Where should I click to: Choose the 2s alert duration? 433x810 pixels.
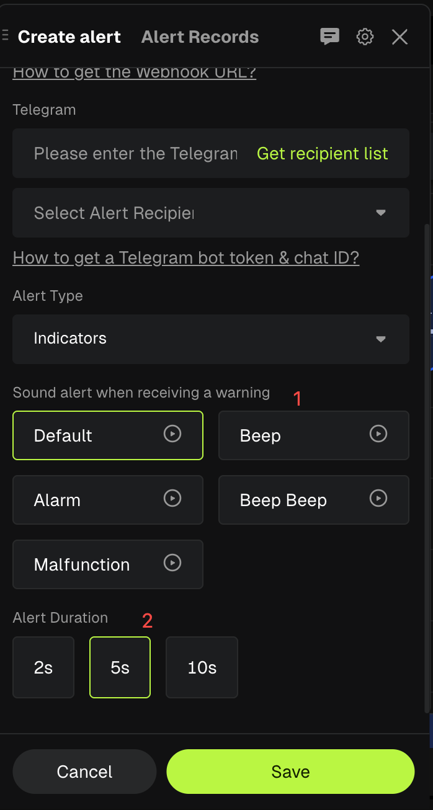pyautogui.click(x=43, y=667)
